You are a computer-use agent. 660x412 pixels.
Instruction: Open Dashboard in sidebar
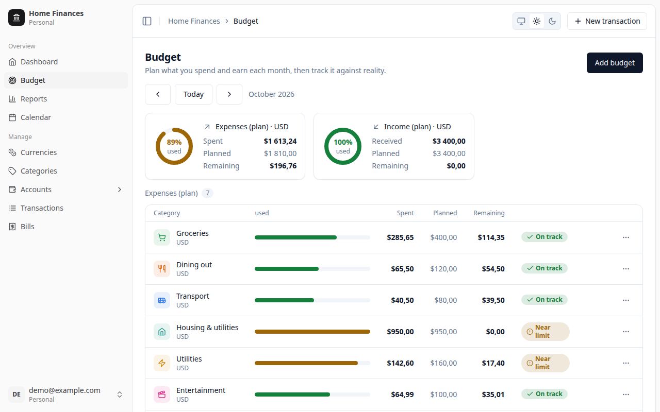point(66,62)
